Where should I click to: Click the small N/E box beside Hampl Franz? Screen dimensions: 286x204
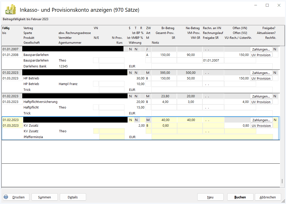tap(96, 84)
